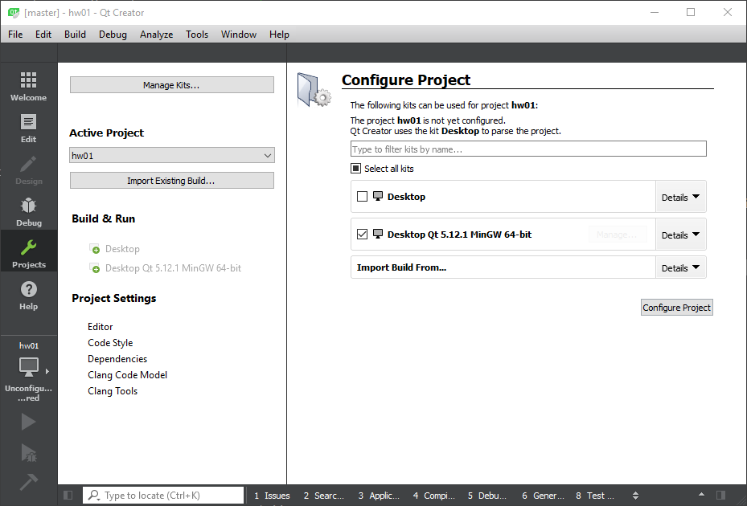Viewport: 747px width, 506px height.
Task: Open Code Style settings
Action: click(110, 343)
